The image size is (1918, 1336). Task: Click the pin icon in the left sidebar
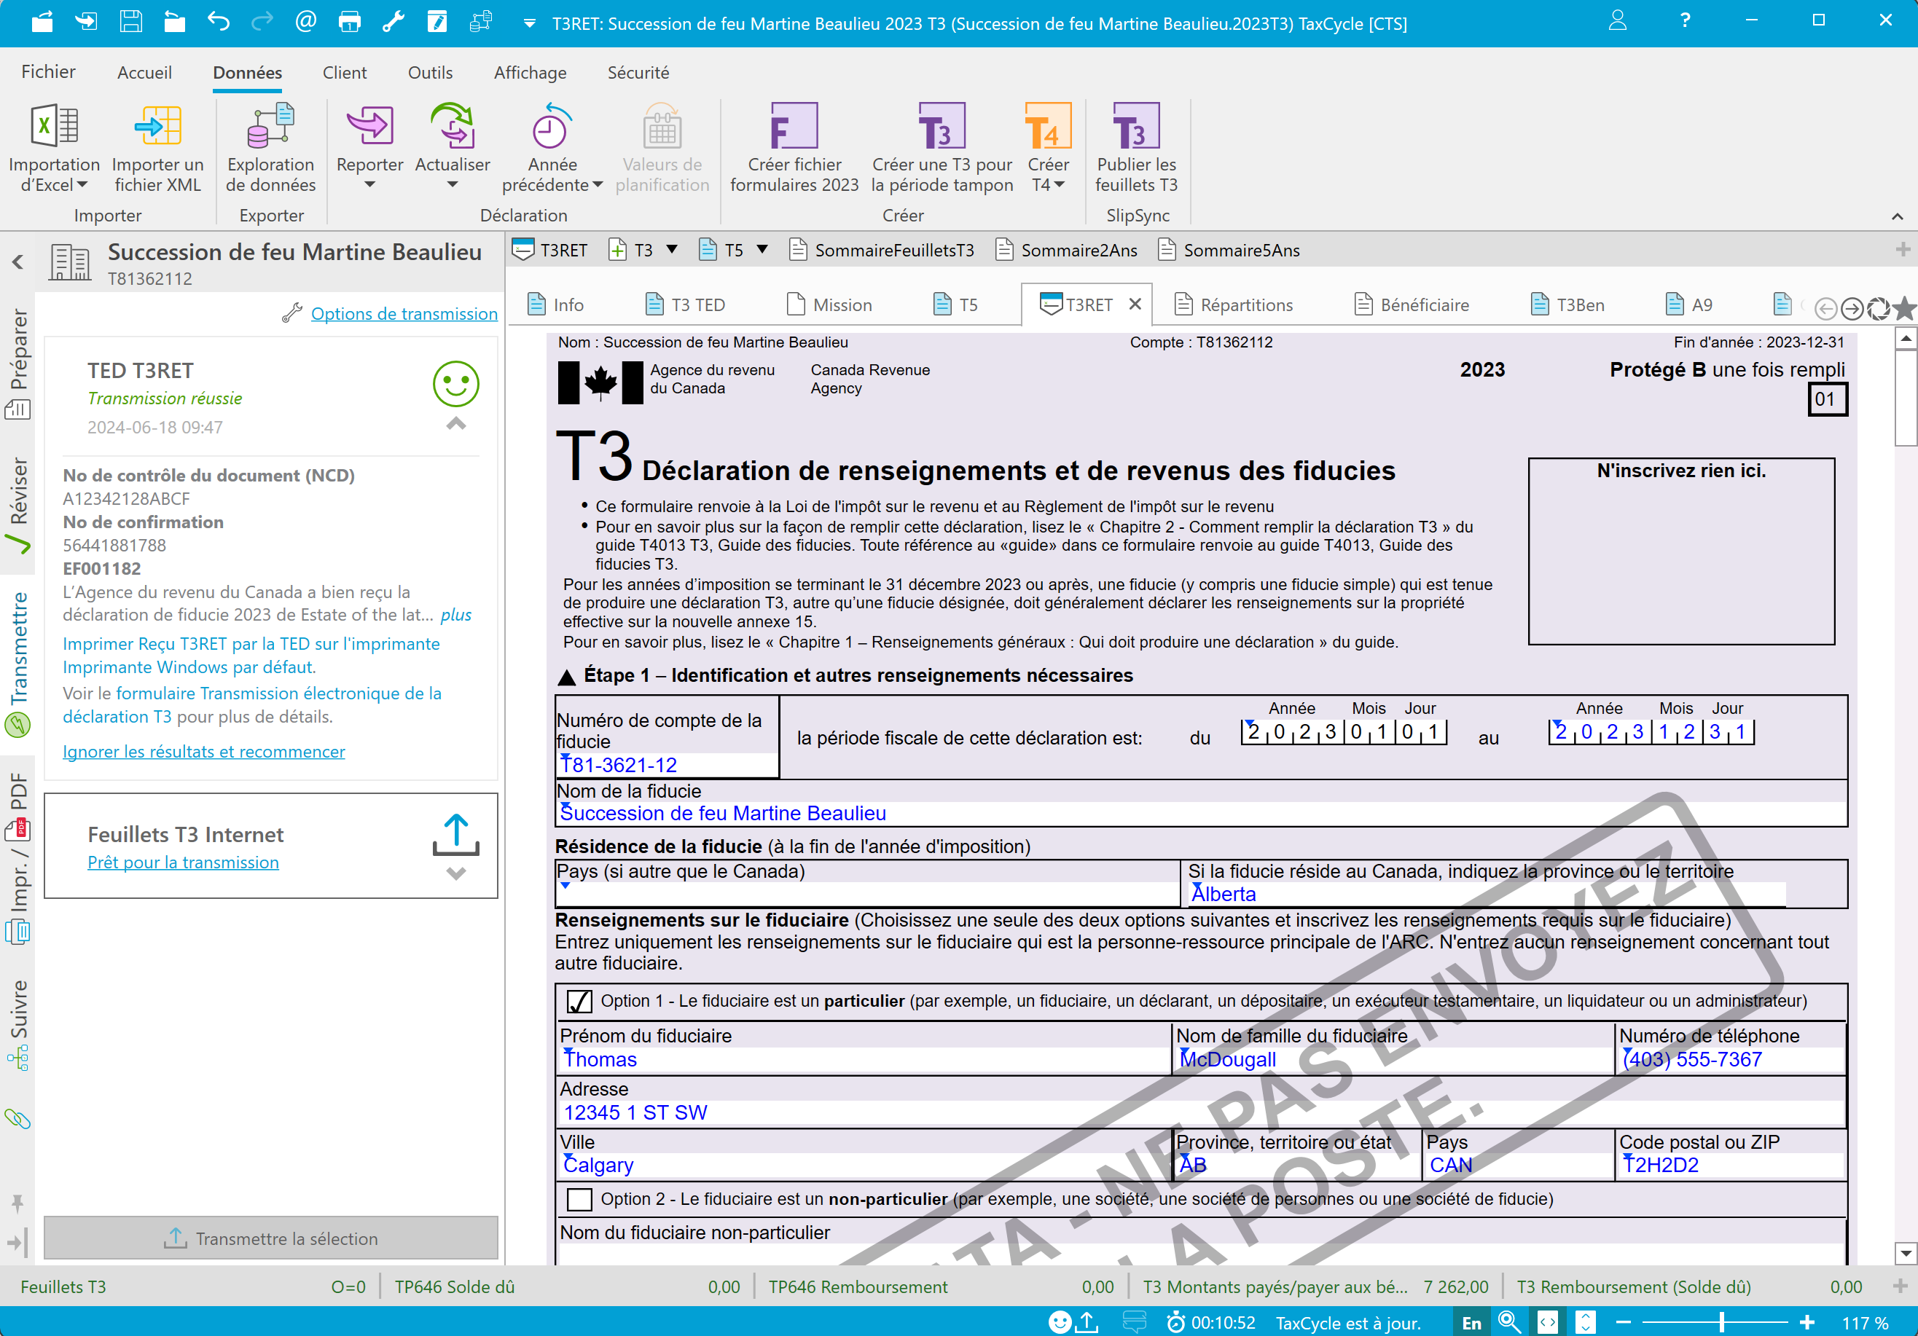pyautogui.click(x=17, y=1203)
